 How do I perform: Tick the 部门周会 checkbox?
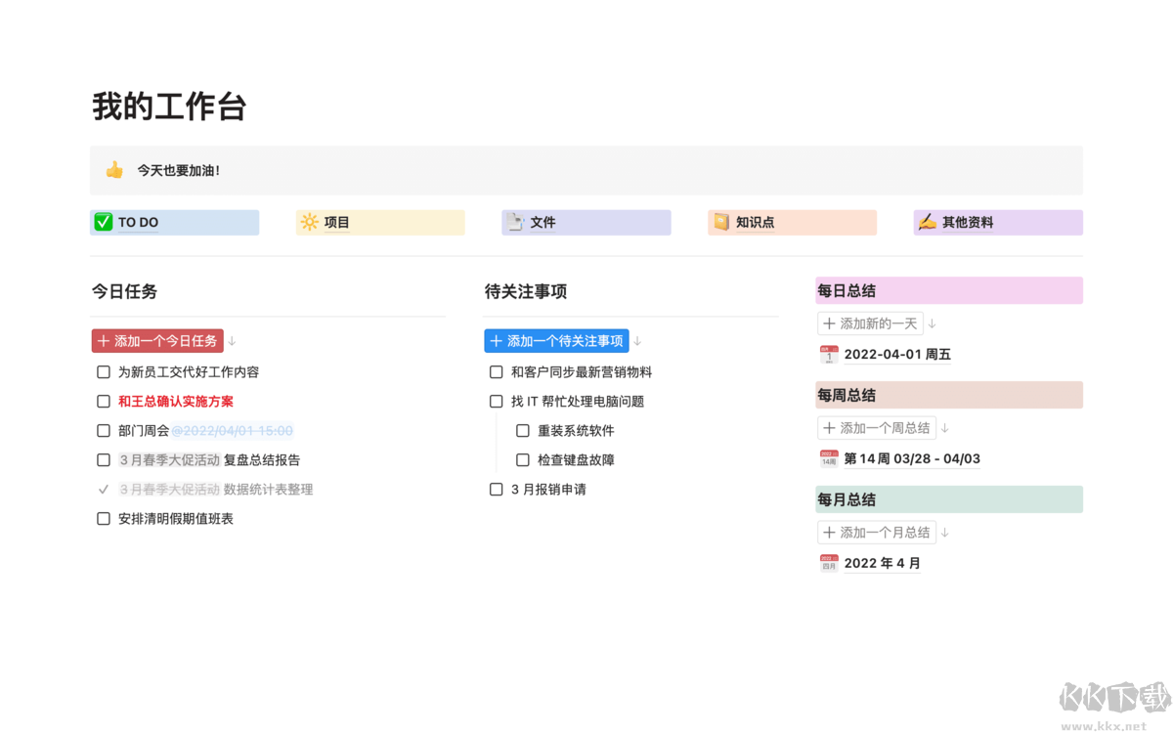click(104, 431)
